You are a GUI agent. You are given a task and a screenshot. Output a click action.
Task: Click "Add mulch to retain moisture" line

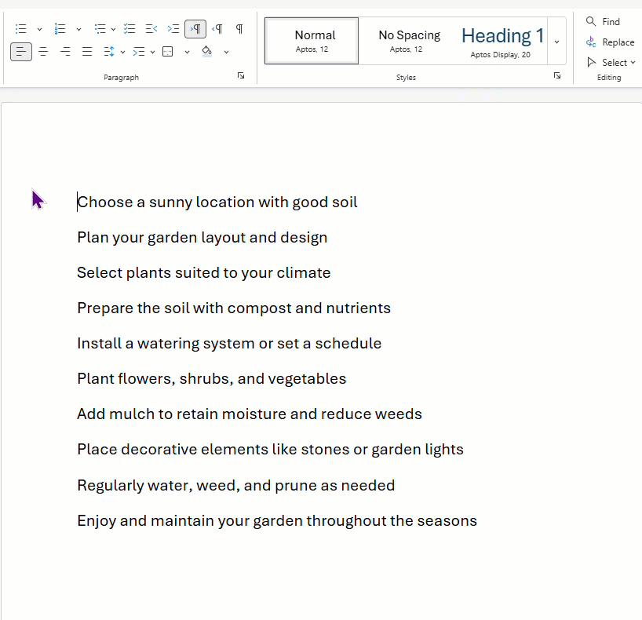pyautogui.click(x=250, y=414)
